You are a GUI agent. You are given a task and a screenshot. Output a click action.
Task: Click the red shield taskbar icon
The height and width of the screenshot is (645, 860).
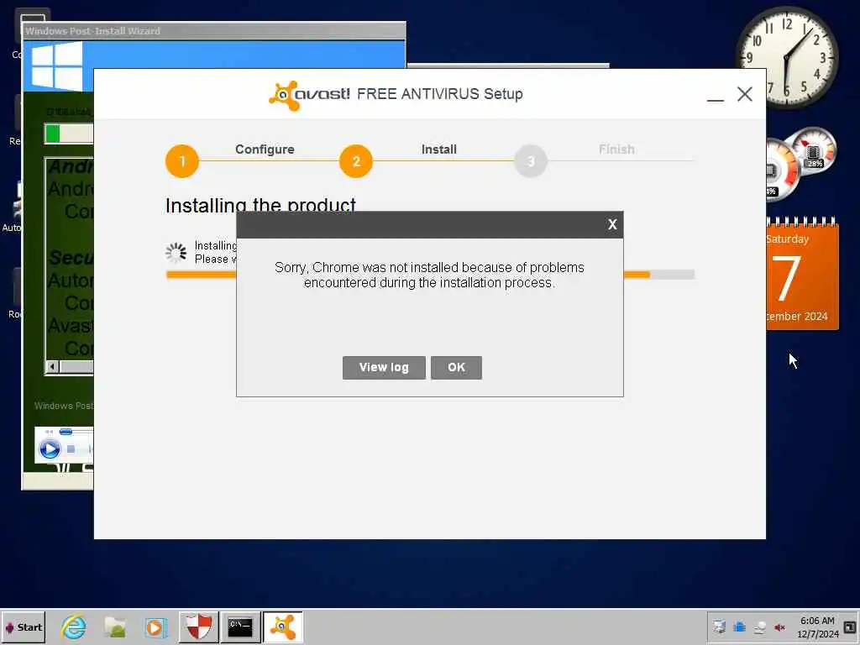tap(198, 627)
